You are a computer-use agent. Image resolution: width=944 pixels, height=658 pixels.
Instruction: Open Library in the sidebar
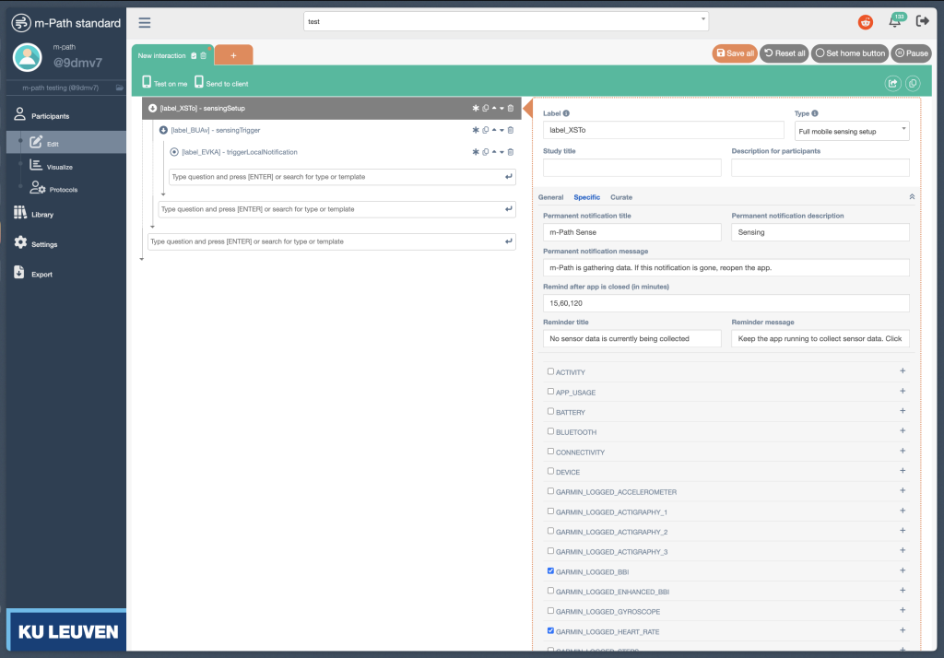click(42, 215)
